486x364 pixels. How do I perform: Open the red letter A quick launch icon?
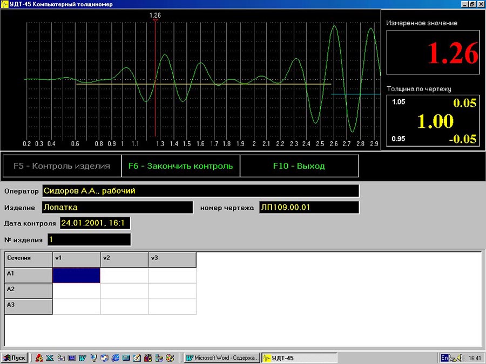tap(39, 358)
